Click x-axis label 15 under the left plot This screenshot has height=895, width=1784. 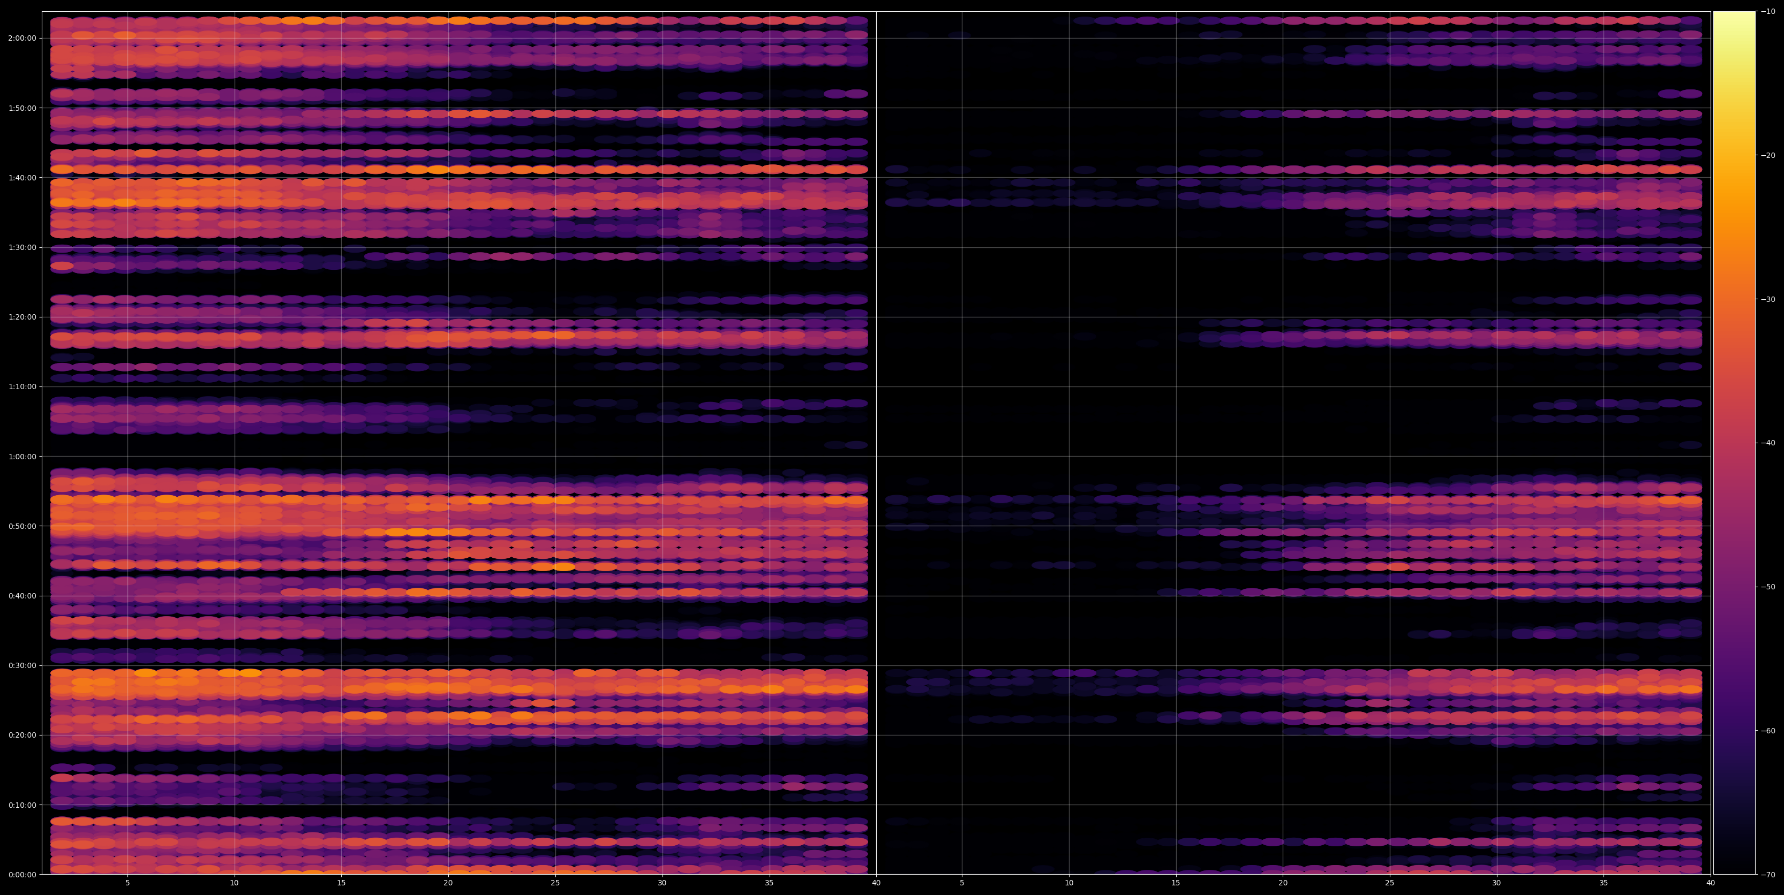pyautogui.click(x=341, y=883)
